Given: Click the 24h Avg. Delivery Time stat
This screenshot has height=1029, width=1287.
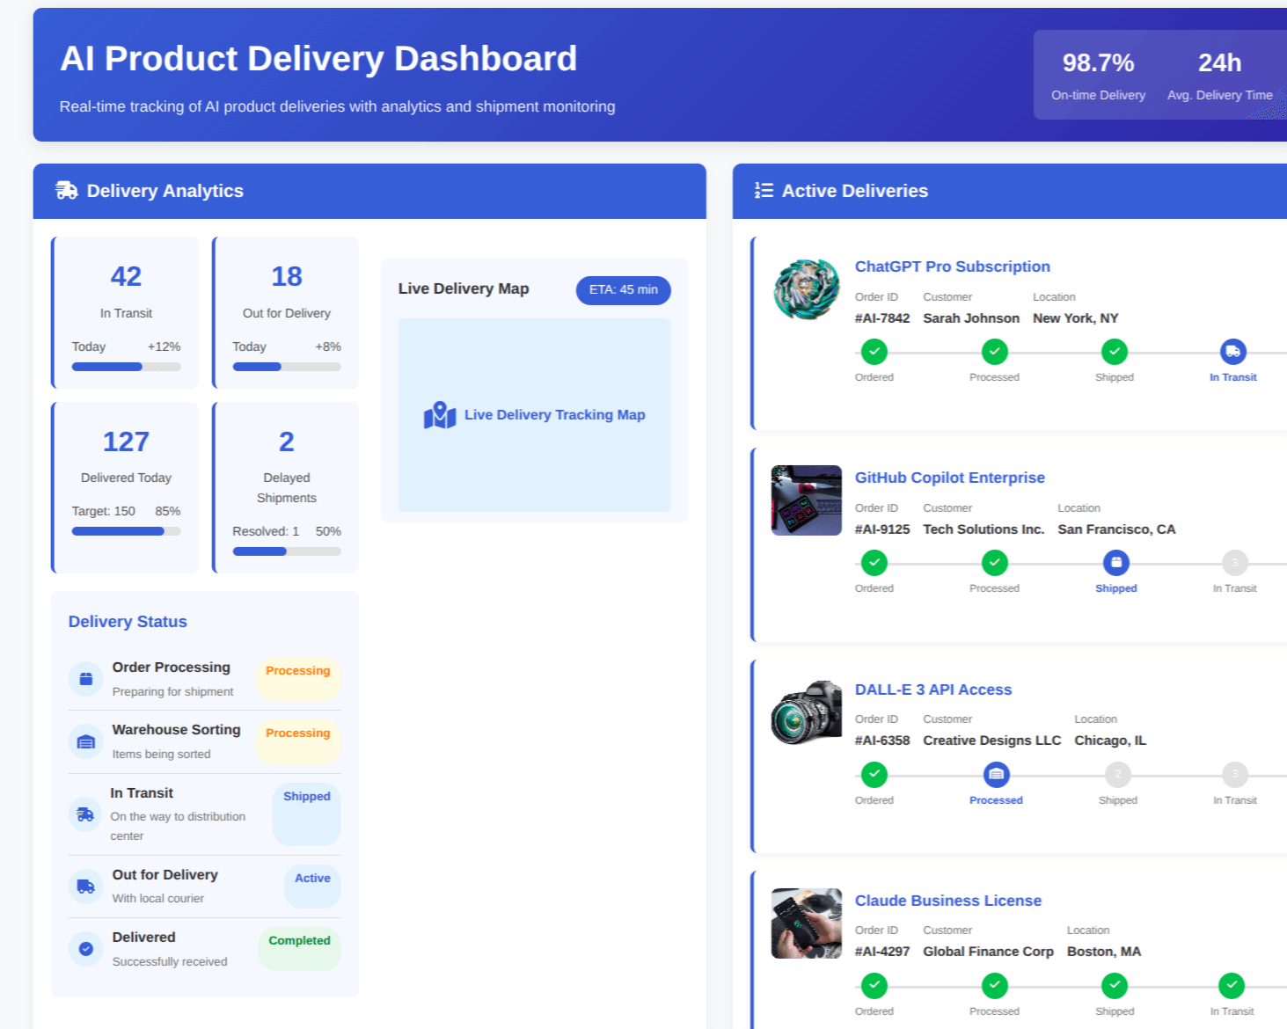Looking at the screenshot, I should pyautogui.click(x=1220, y=77).
